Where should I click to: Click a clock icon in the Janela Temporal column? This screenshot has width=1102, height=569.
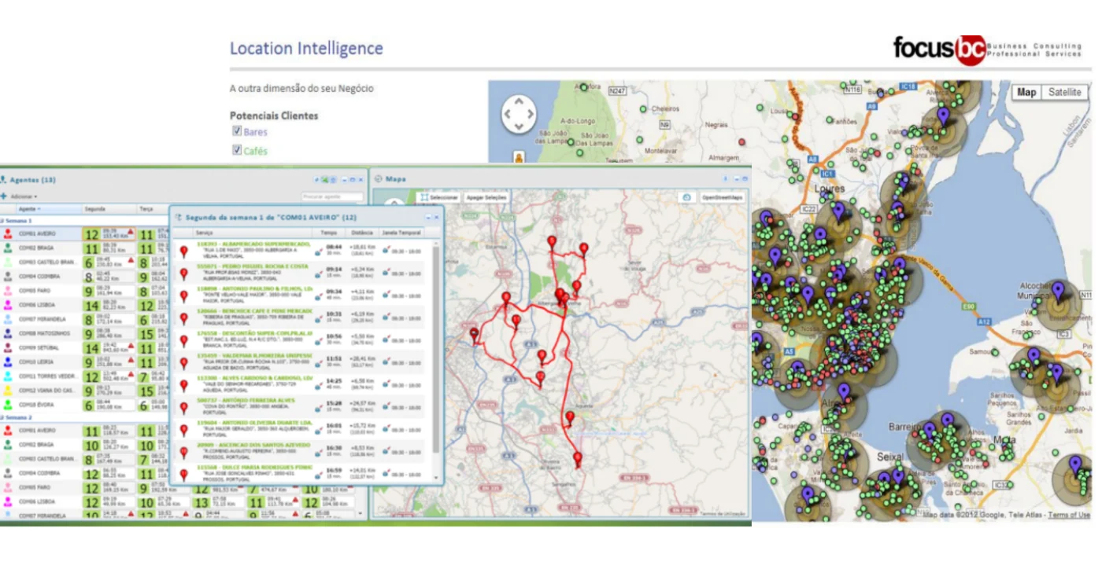(x=386, y=250)
